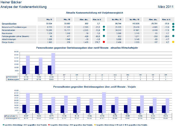
Task: Click the green legend dot for positive Abweichung
Action: [3, 125]
